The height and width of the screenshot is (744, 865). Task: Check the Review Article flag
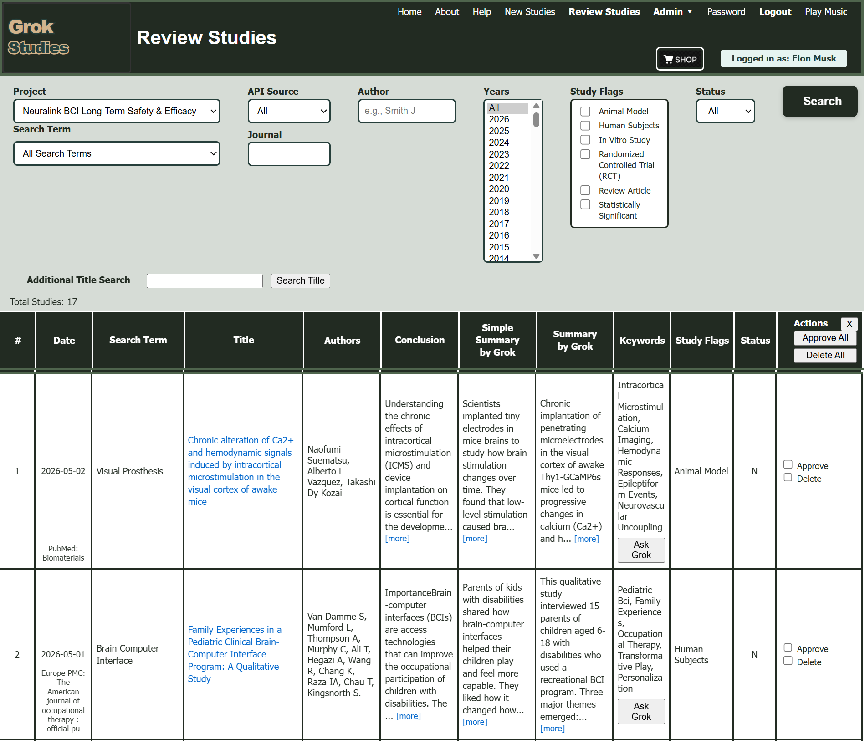click(585, 190)
